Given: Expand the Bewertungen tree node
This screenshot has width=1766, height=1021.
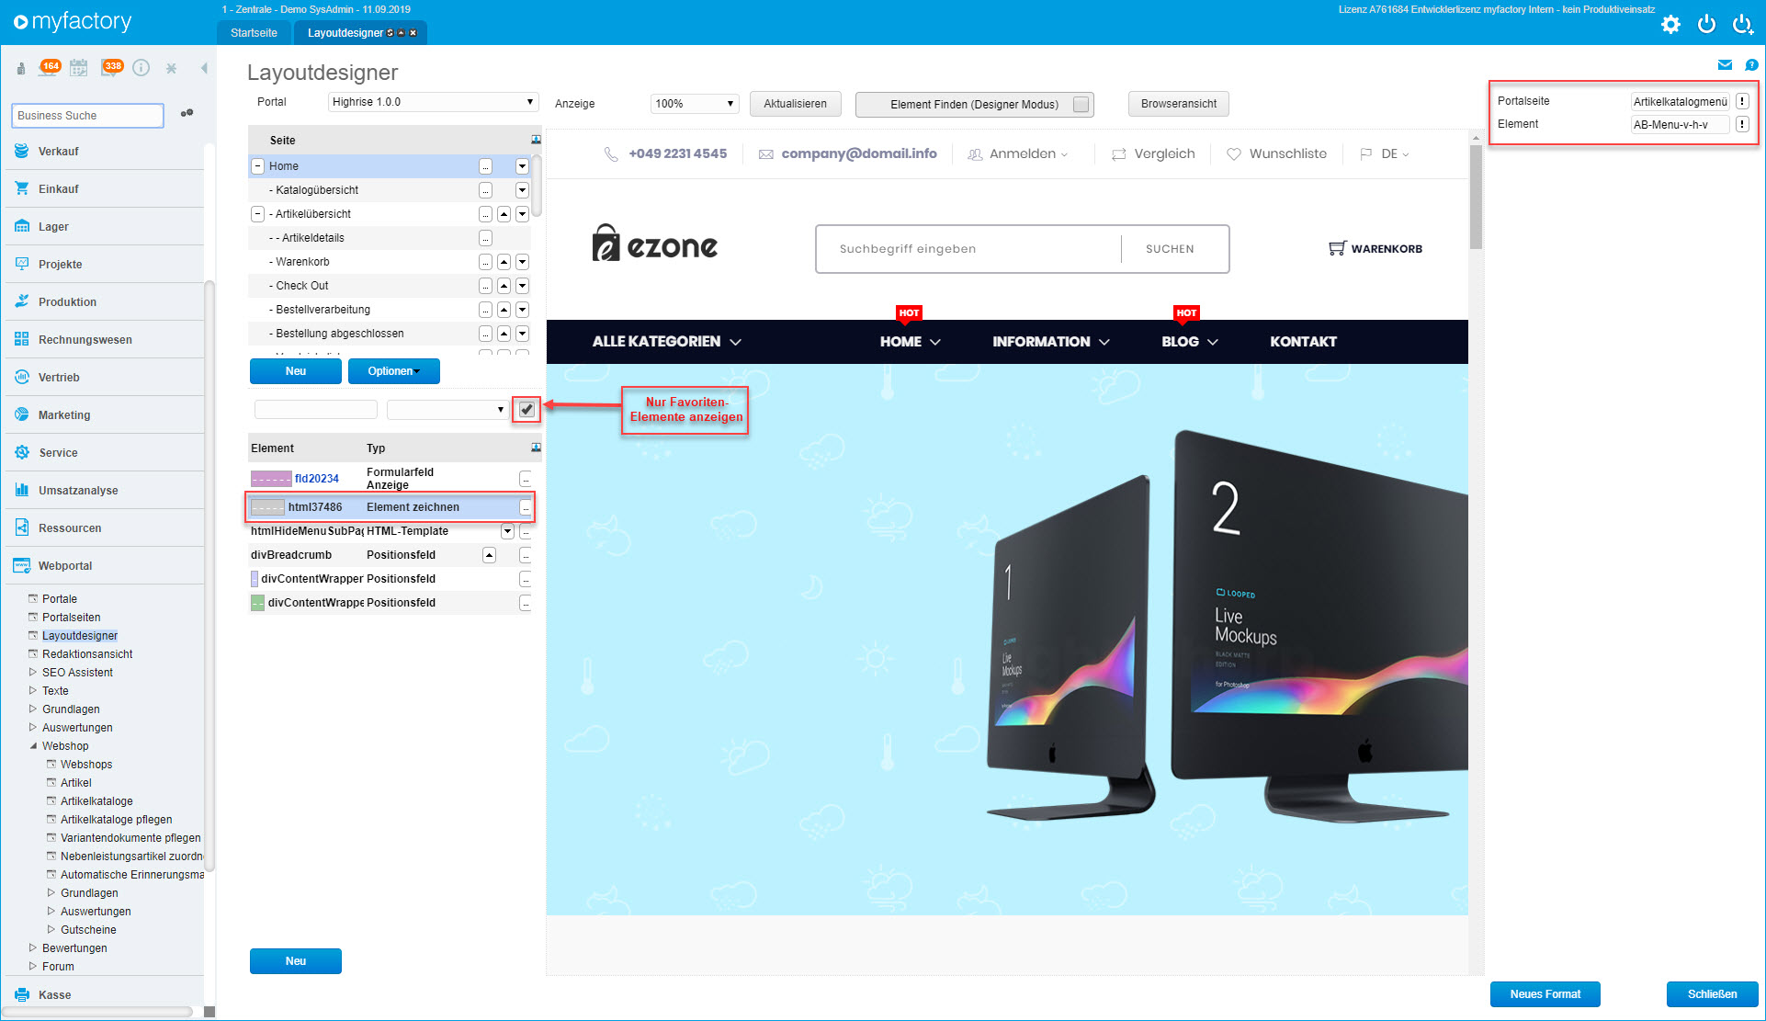Looking at the screenshot, I should pyautogui.click(x=33, y=947).
